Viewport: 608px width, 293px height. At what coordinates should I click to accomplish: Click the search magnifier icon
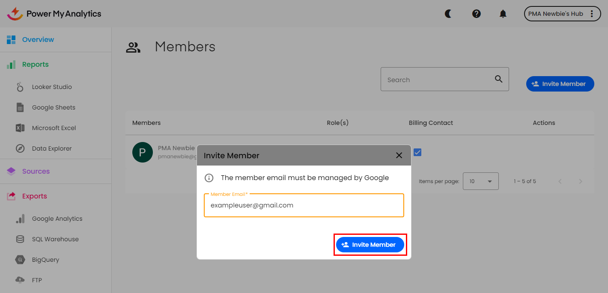[498, 79]
